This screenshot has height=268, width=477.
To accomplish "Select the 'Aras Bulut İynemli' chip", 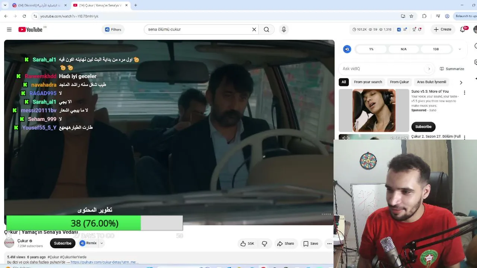I will coord(432,82).
